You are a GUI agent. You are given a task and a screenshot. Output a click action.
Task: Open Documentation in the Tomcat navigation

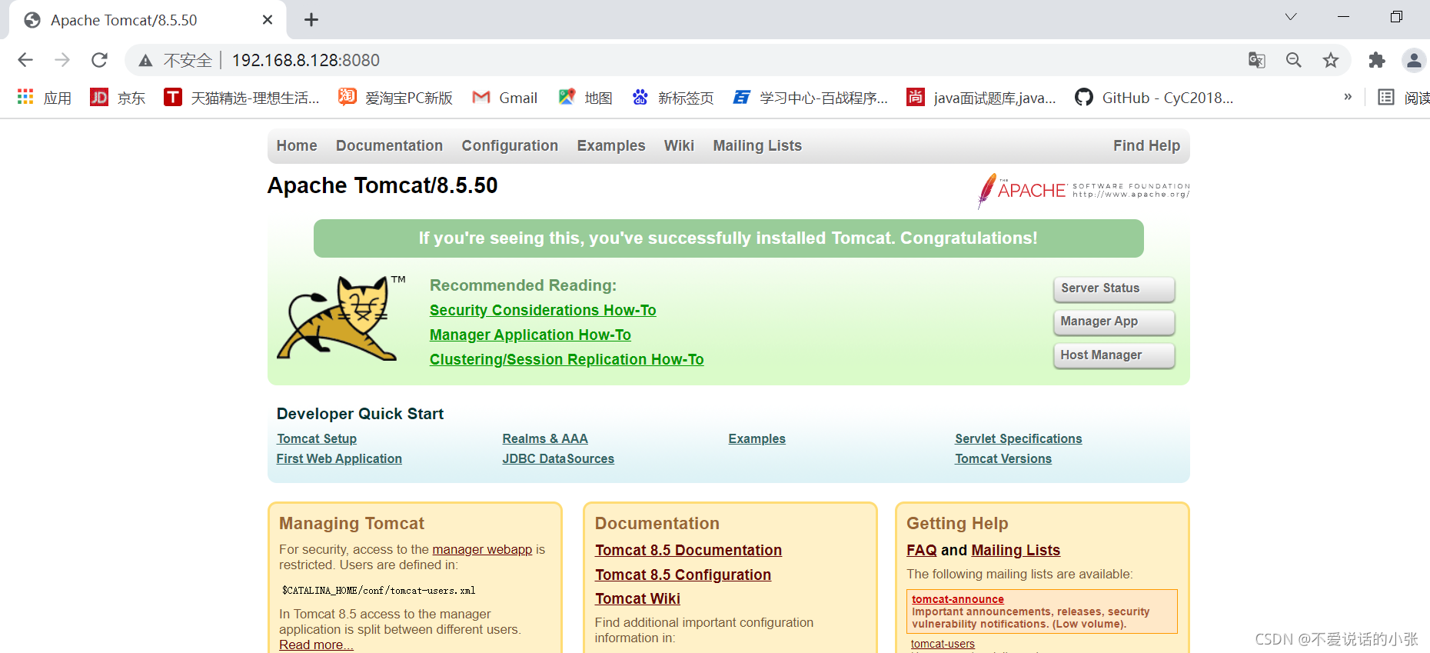389,145
